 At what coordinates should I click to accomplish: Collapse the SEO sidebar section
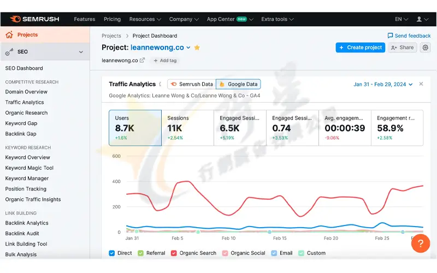tap(81, 52)
